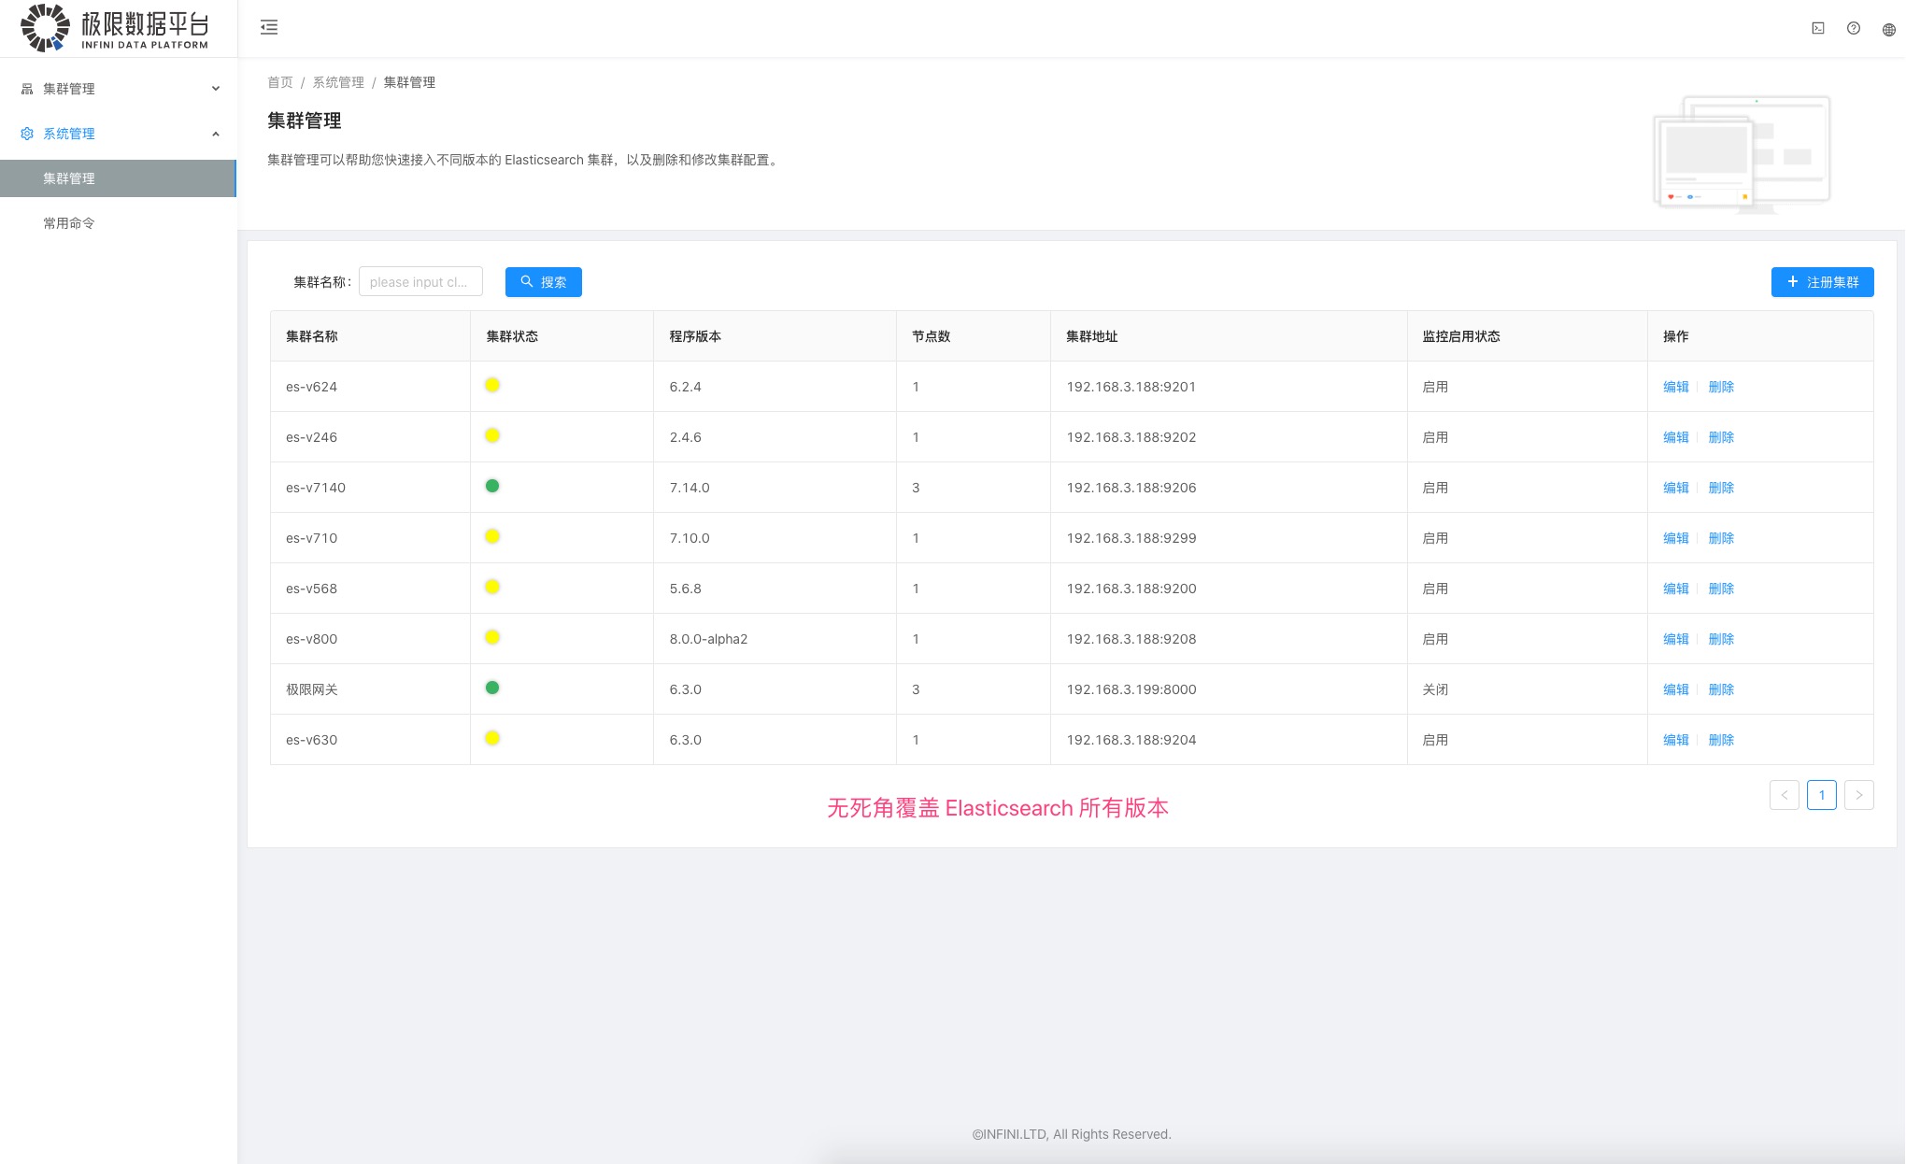Click cluster name 极限网关
1906x1164 pixels.
[x=312, y=689]
